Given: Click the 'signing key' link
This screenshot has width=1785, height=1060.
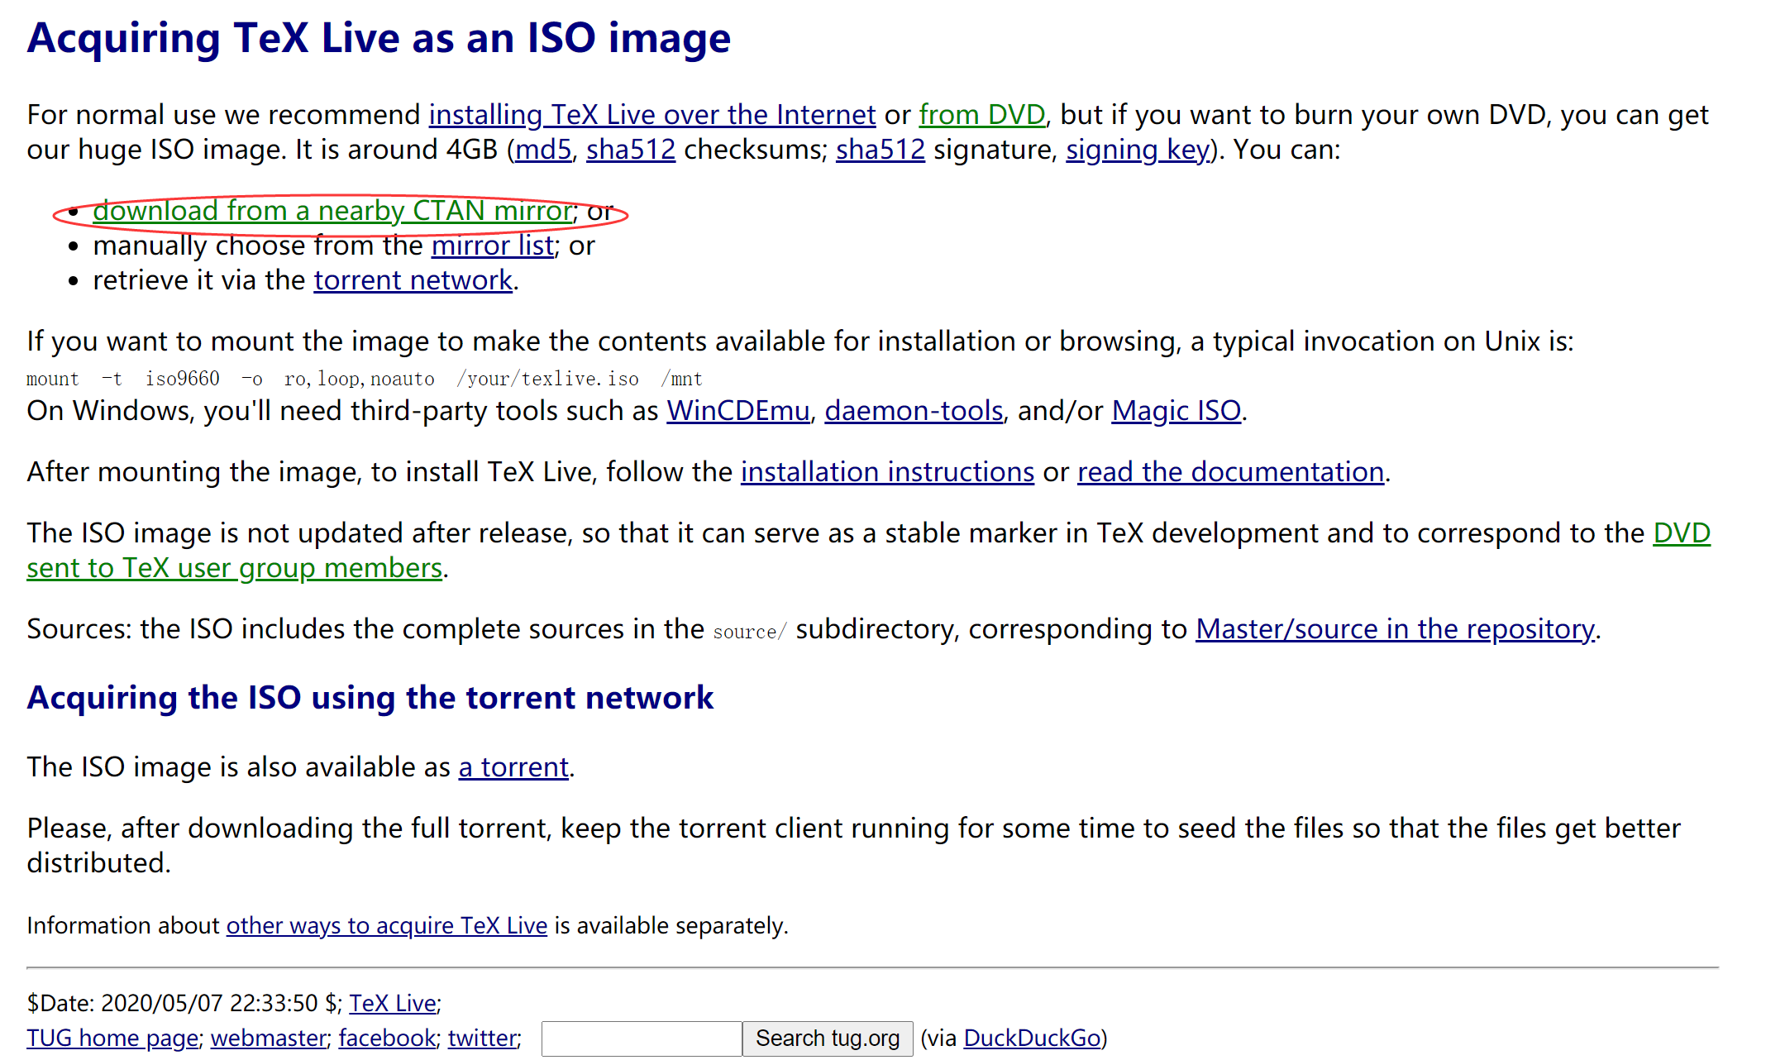Looking at the screenshot, I should click(x=1138, y=150).
